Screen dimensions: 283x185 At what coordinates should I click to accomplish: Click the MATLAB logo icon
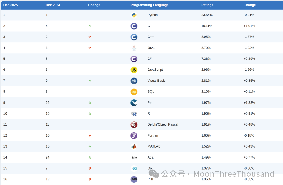coord(134,146)
